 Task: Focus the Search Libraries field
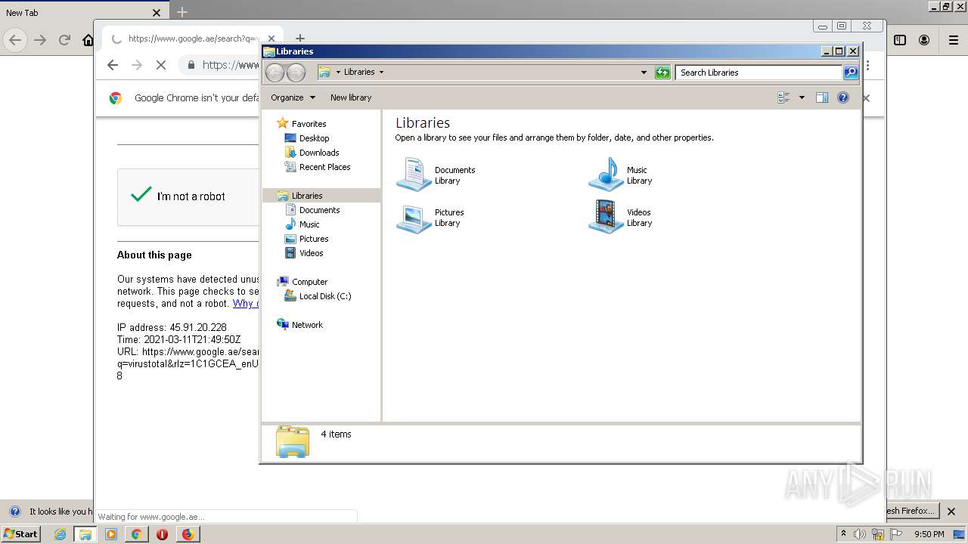759,73
